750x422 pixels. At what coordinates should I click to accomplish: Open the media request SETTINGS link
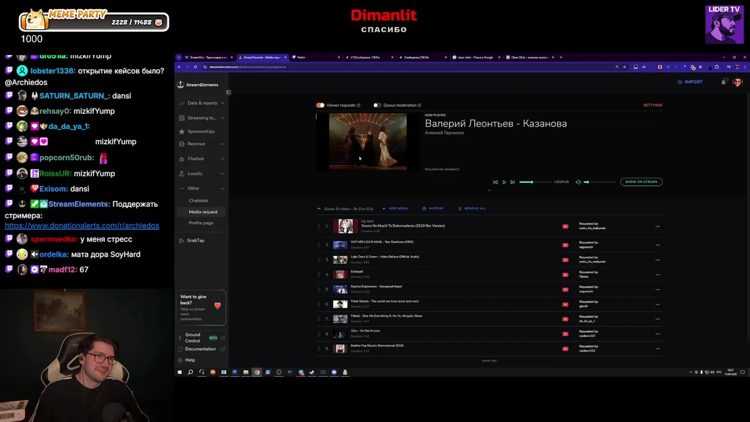coord(653,105)
